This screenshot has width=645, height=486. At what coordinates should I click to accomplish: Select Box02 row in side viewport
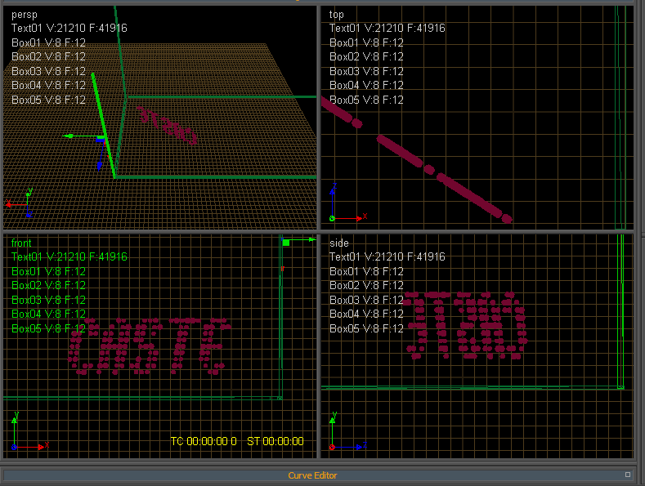[366, 285]
